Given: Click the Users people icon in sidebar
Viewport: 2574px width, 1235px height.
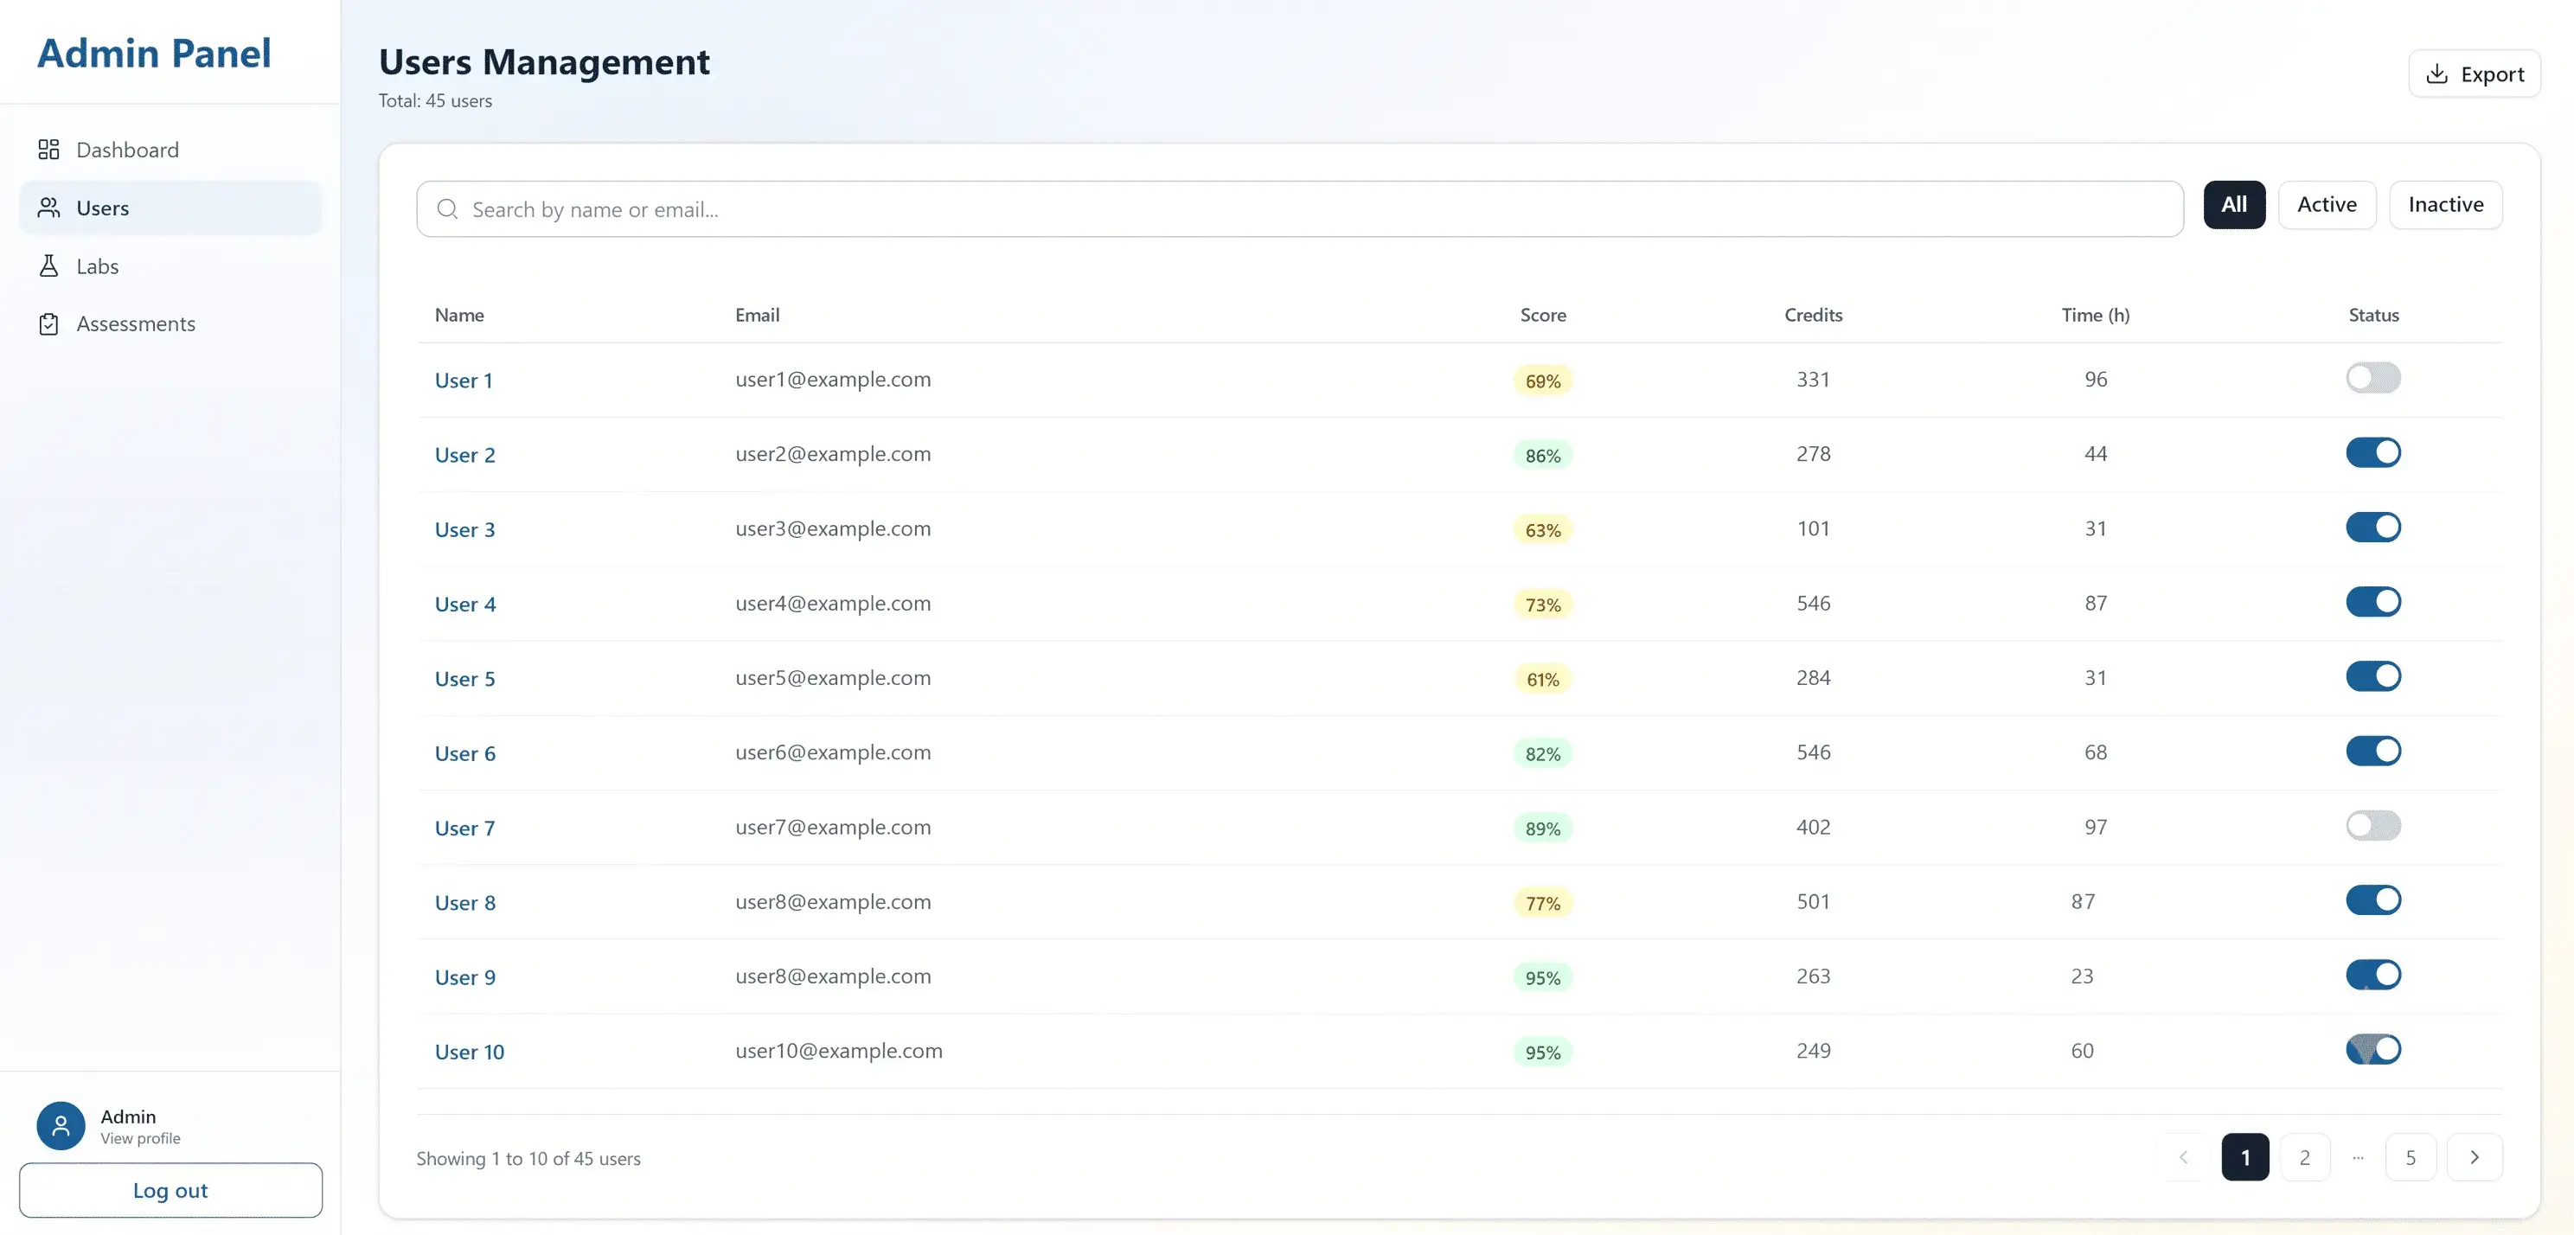Looking at the screenshot, I should (x=48, y=208).
